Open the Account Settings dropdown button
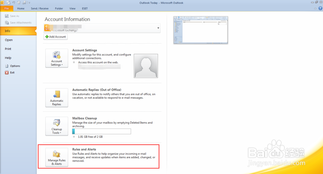323x174 pixels. (x=57, y=58)
